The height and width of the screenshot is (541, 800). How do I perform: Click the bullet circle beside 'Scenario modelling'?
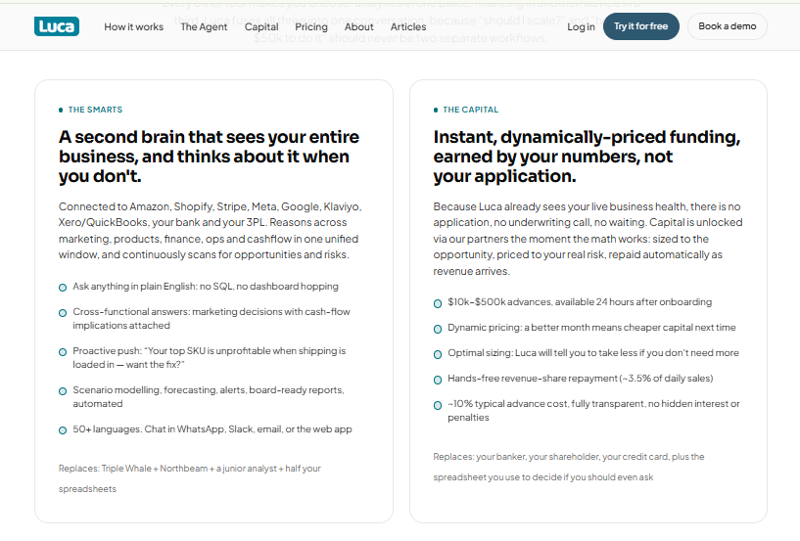63,391
